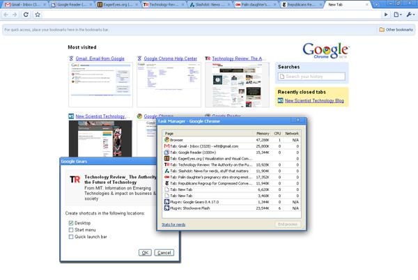The image size is (418, 280).
Task: Reload the current page
Action: [x=26, y=15]
